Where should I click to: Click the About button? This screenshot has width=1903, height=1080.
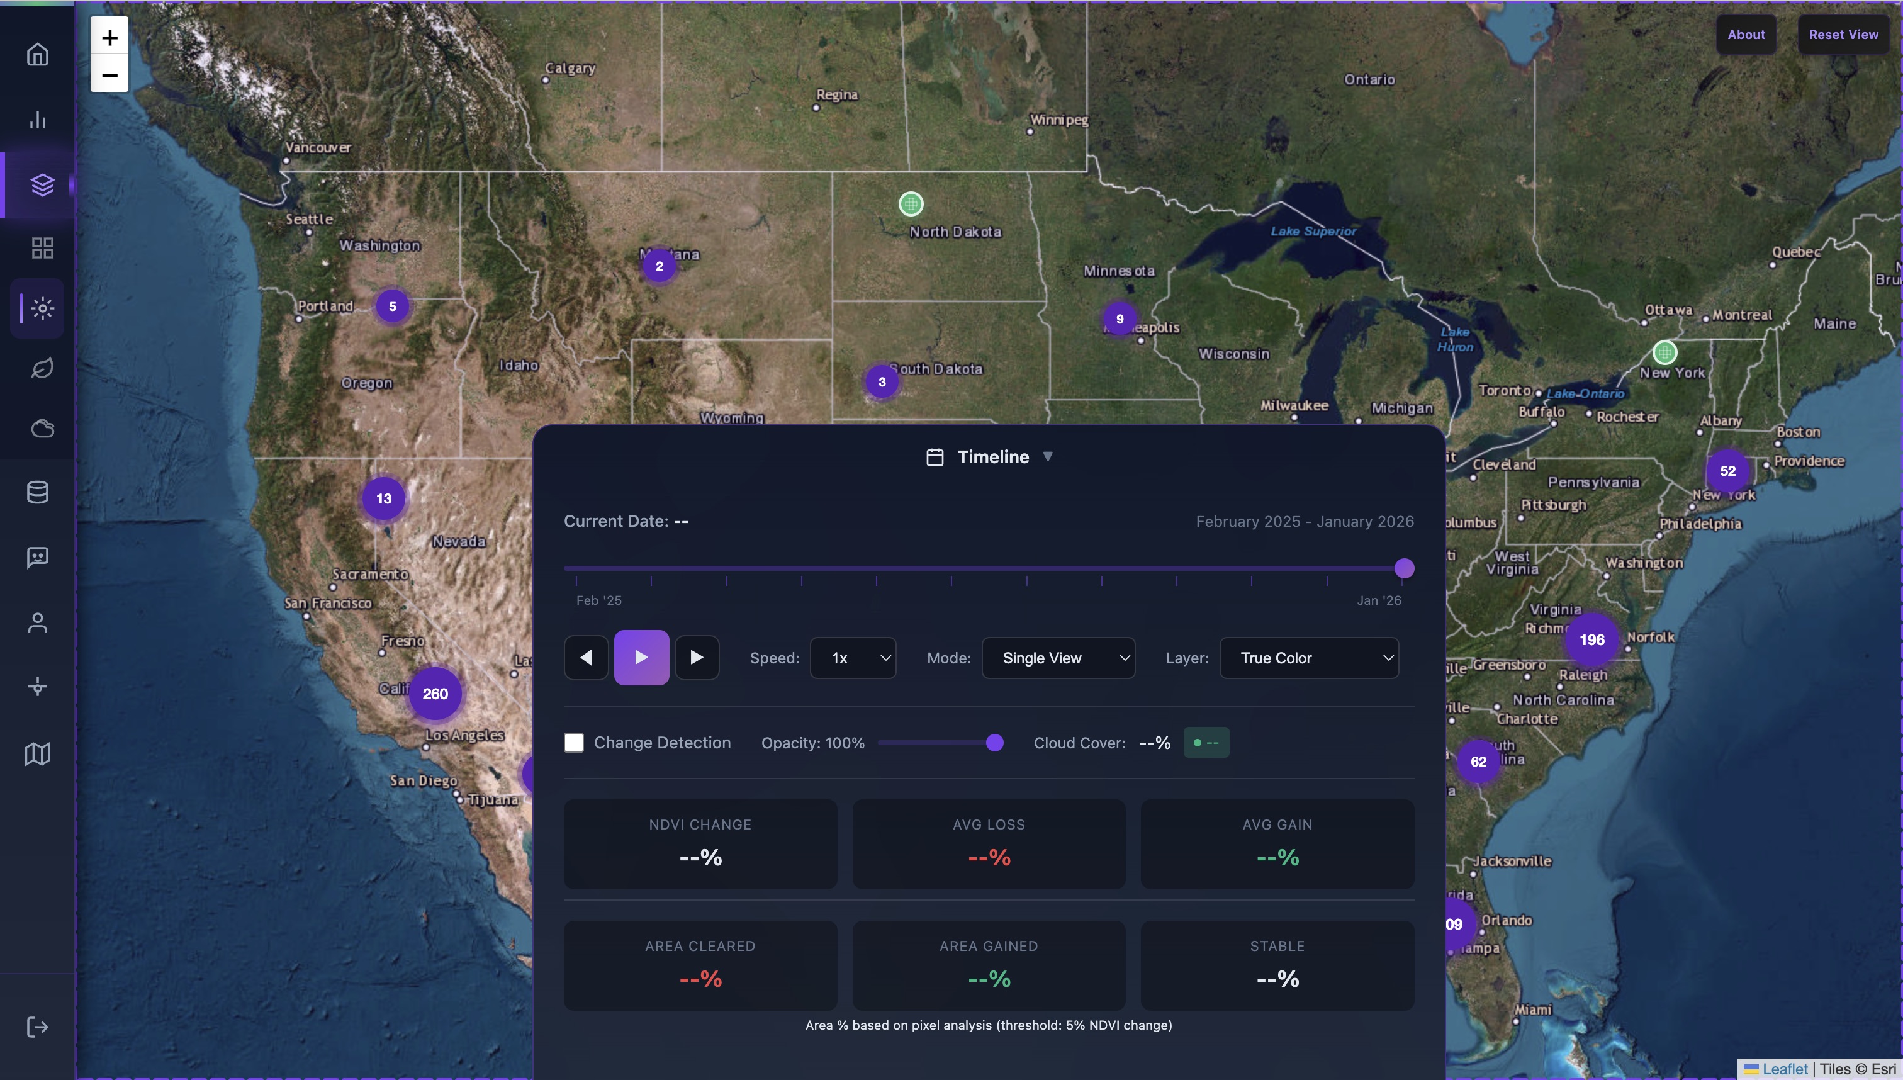pos(1746,35)
